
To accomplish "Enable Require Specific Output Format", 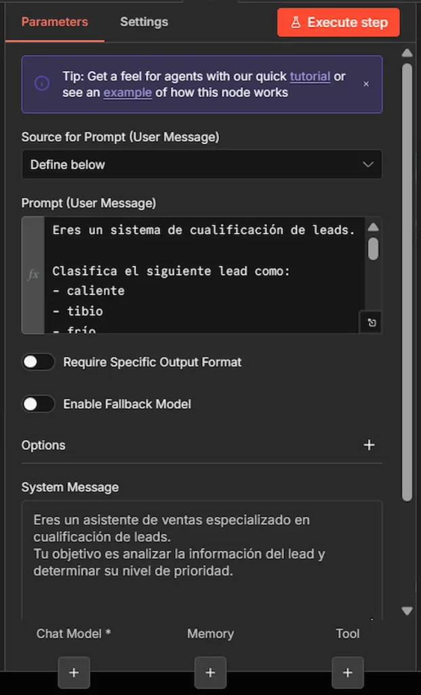I will coord(38,362).
